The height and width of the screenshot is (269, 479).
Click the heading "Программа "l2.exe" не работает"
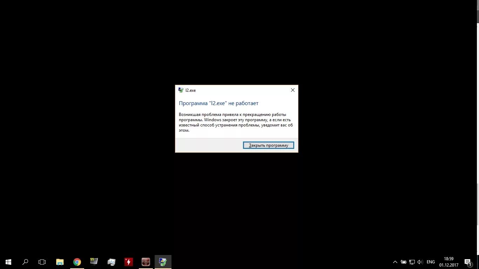point(218,103)
